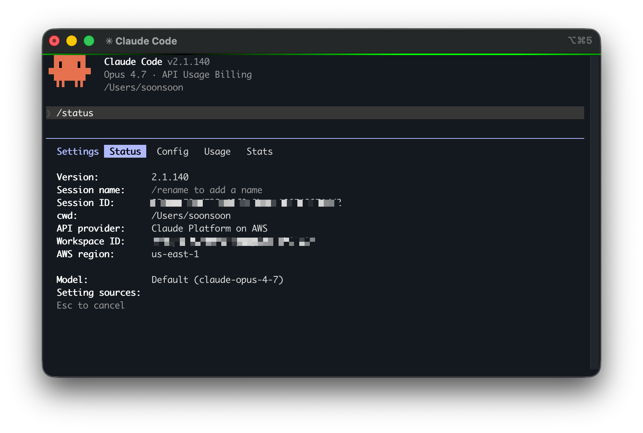
Task: Click the /Users/soonsoon path under Opus 4.7
Action: pos(144,88)
